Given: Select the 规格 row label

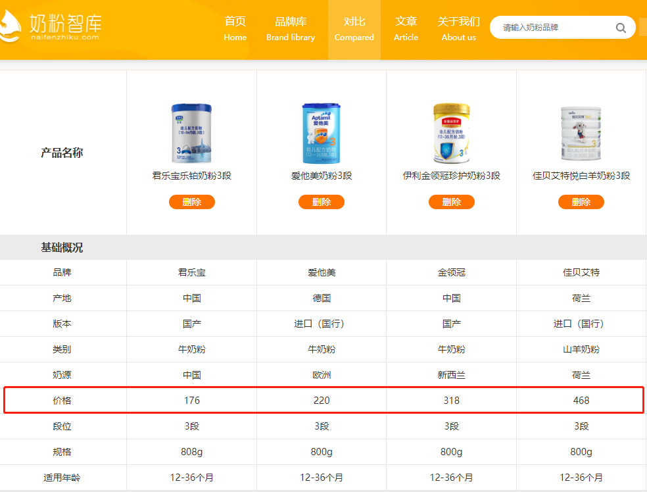Looking at the screenshot, I should click(62, 452).
